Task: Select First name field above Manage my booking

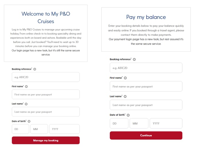Action: [x=46, y=94]
